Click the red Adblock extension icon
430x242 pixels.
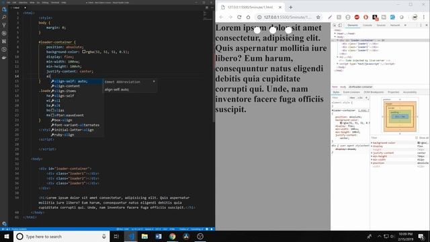(357, 17)
